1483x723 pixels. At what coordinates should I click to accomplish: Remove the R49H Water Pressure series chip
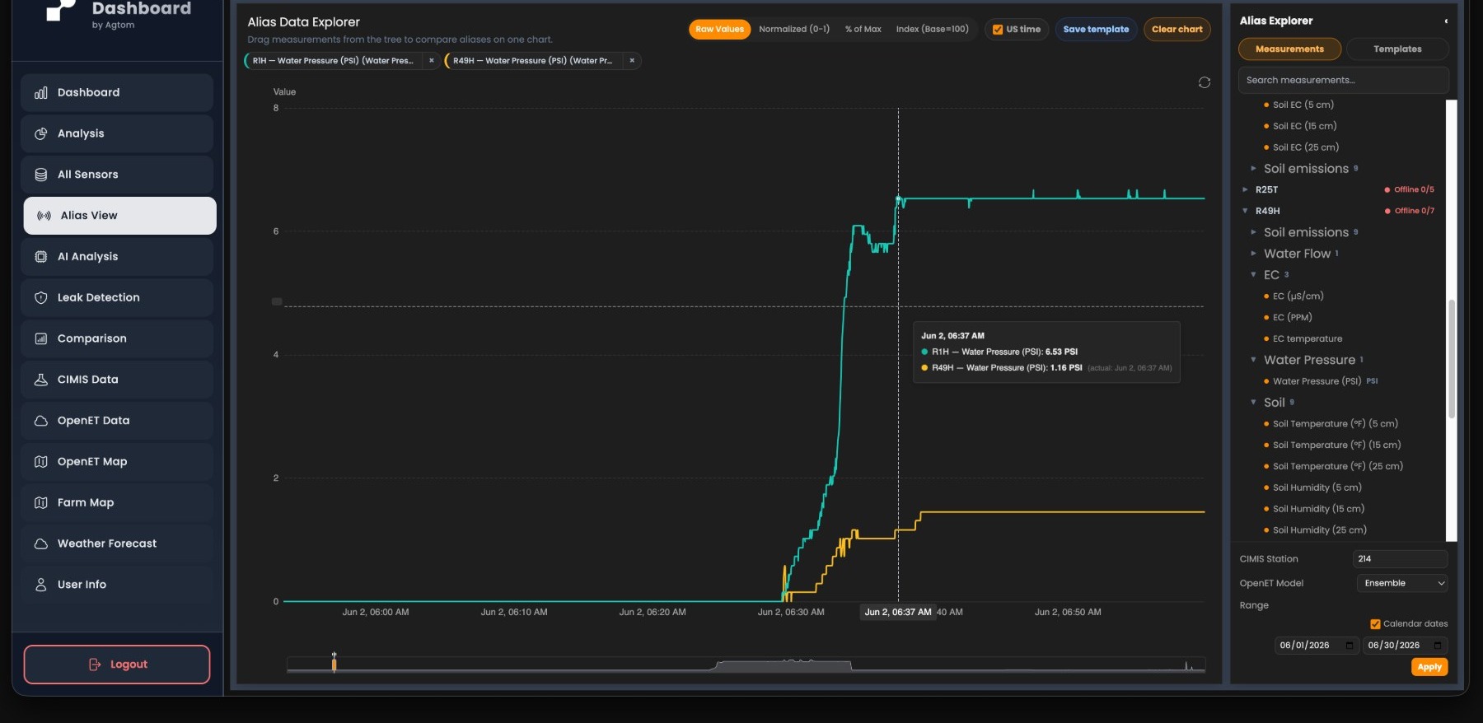(x=632, y=60)
